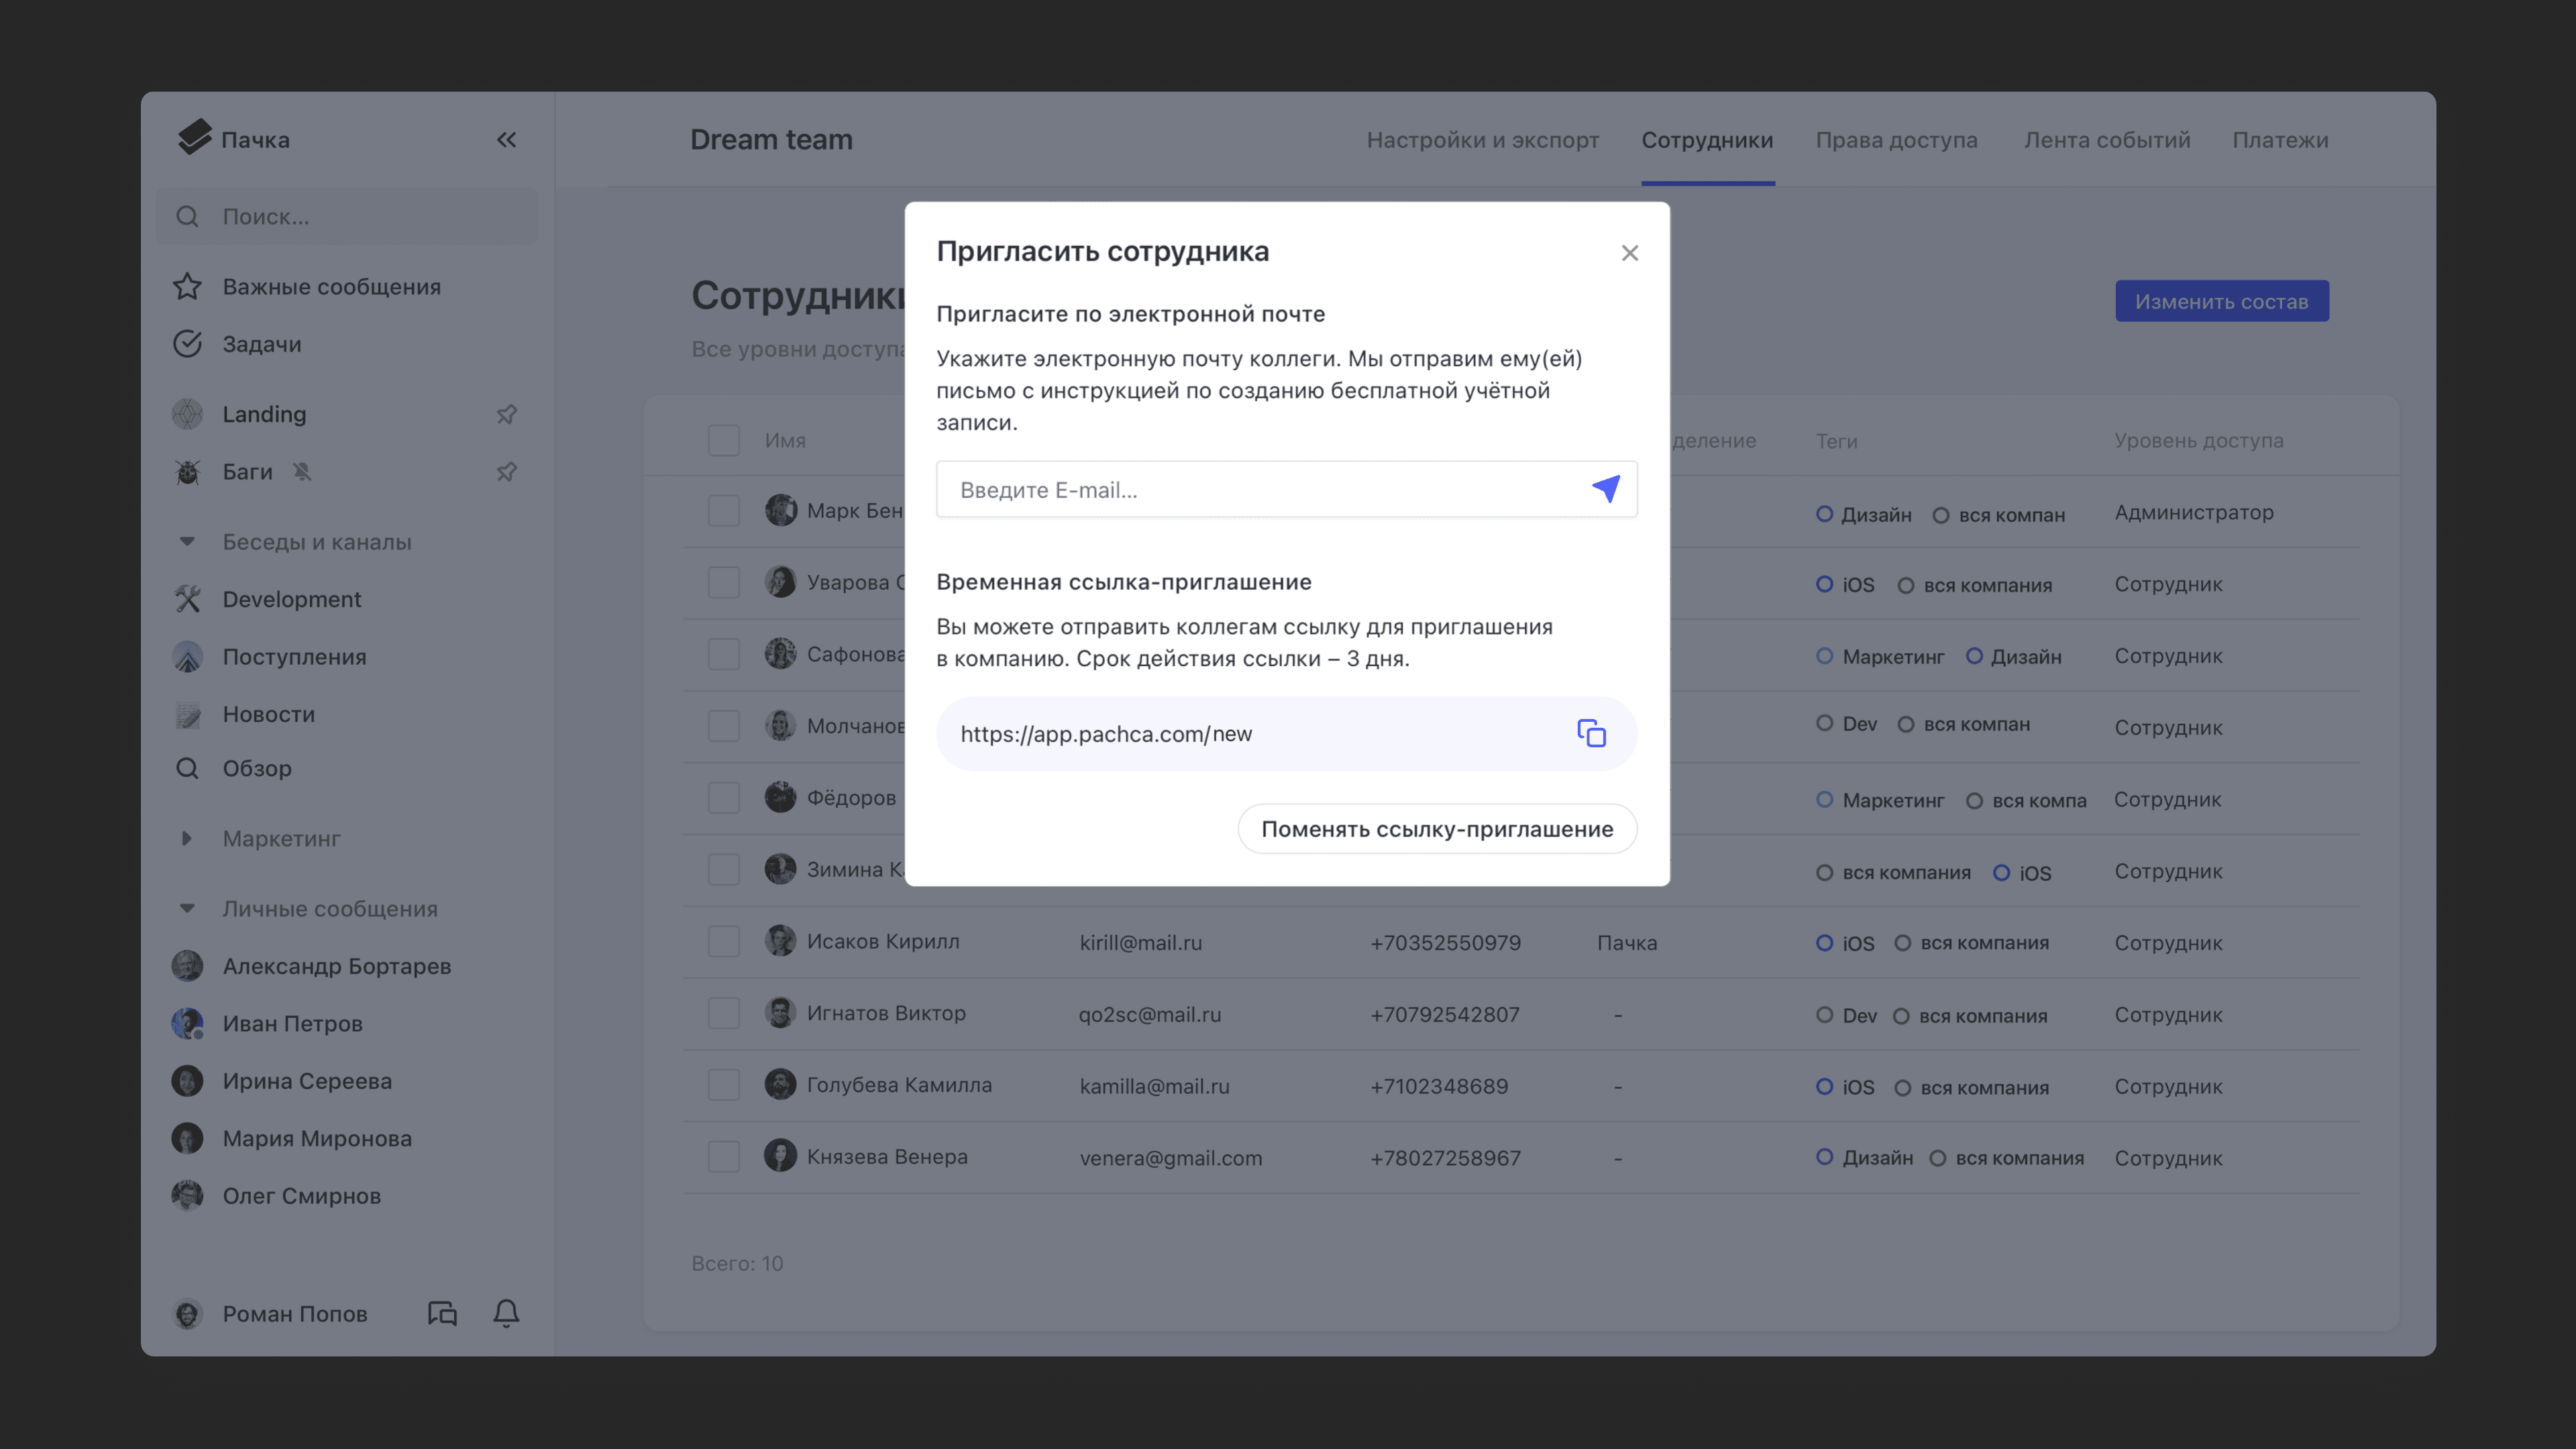2576x1449 pixels.
Task: Click the Поиск search field in the sidebar
Action: [346, 217]
